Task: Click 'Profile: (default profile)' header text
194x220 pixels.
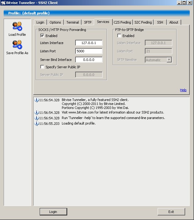Action: click(29, 13)
